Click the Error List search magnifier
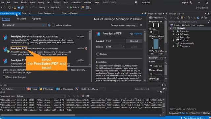The width and height of the screenshot is (211, 119). pos(164,89)
